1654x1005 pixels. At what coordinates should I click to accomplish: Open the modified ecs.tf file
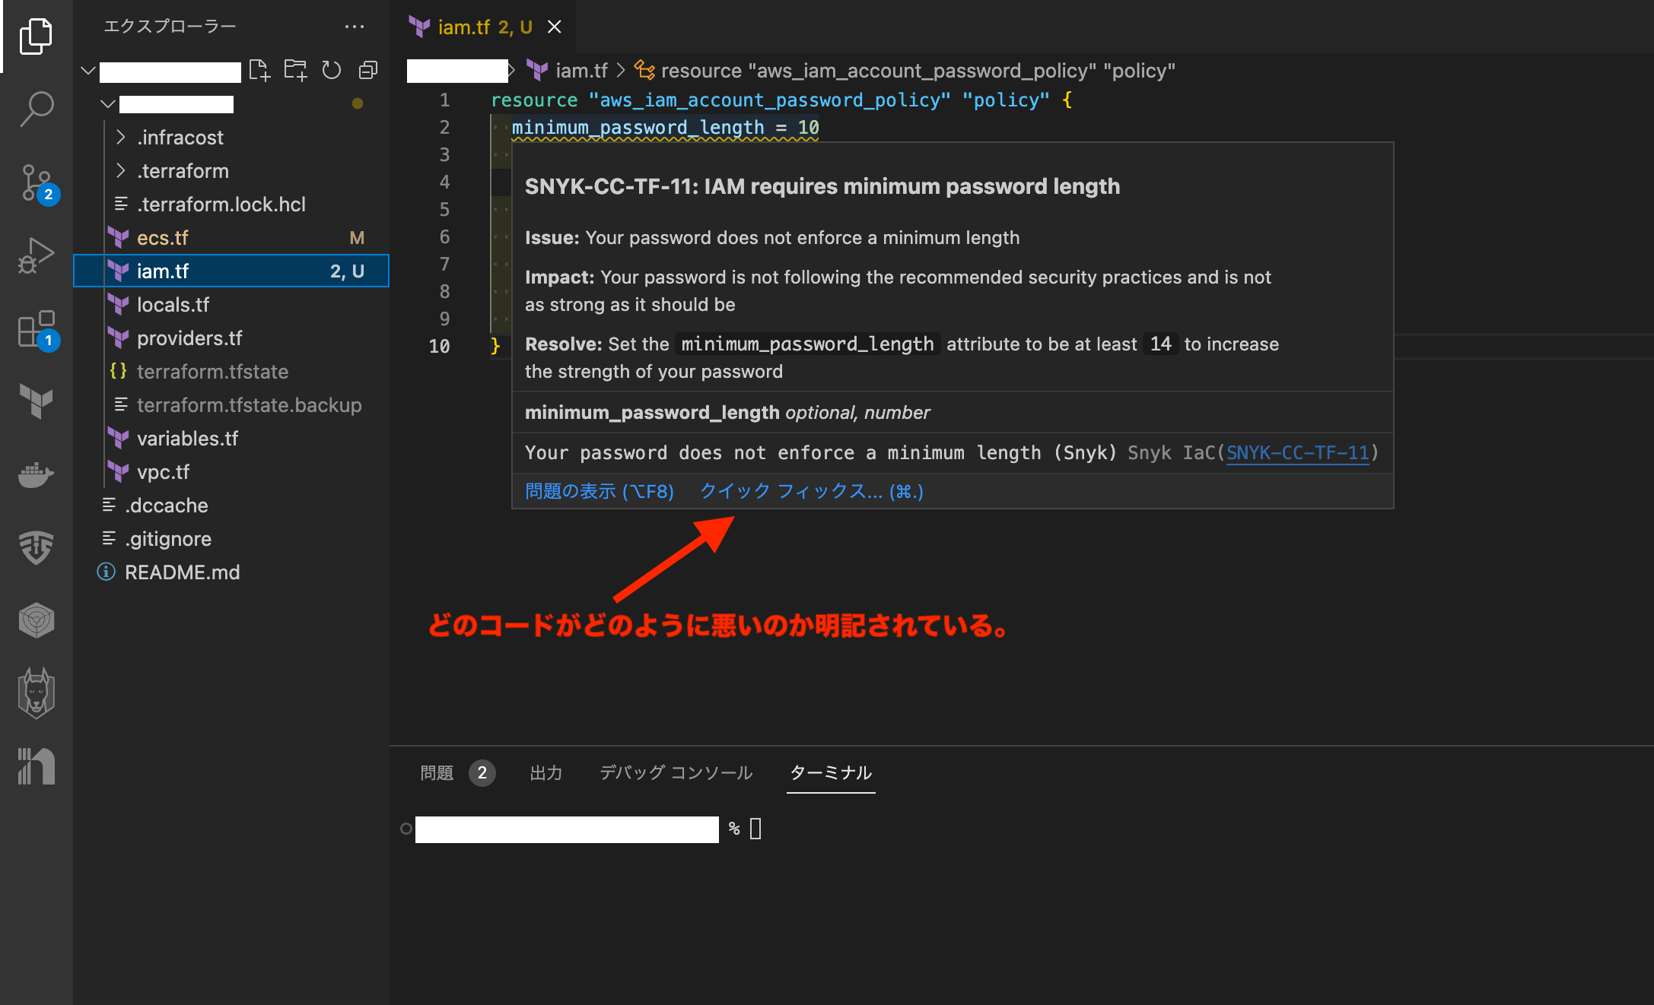231,237
